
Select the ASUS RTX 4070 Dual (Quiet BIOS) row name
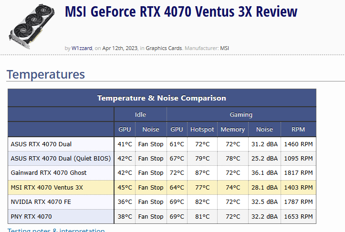click(61, 159)
